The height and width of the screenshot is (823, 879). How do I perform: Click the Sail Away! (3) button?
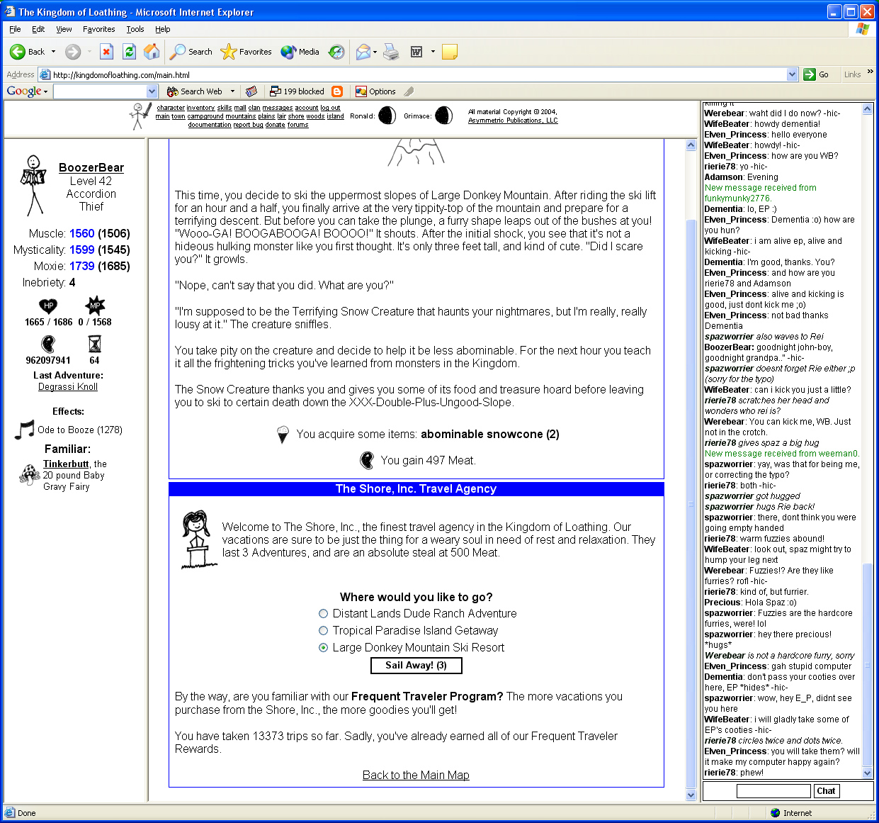click(416, 666)
